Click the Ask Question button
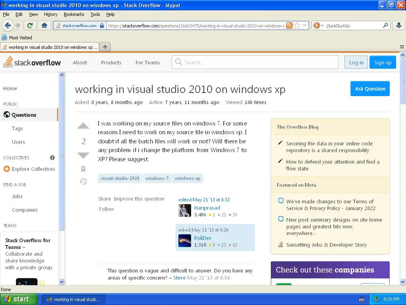 click(x=370, y=89)
